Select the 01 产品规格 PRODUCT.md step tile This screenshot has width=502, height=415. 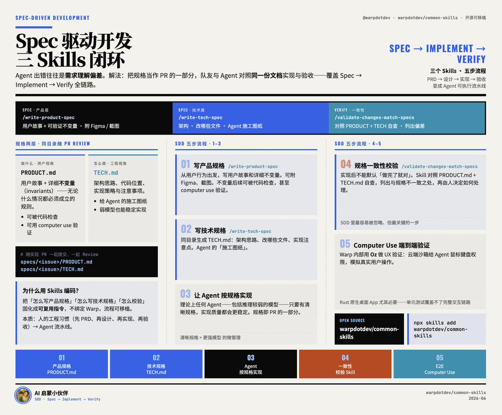coord(61,364)
